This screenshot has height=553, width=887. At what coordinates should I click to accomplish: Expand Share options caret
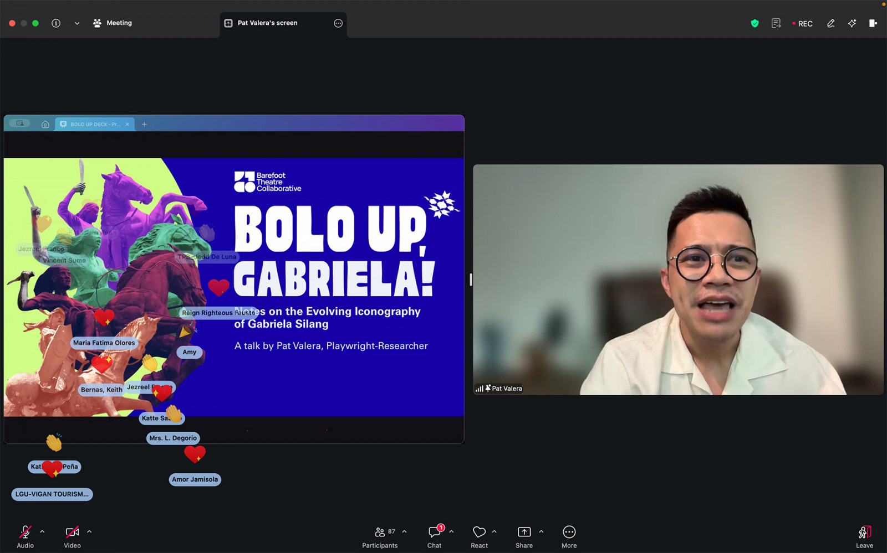[x=541, y=532]
